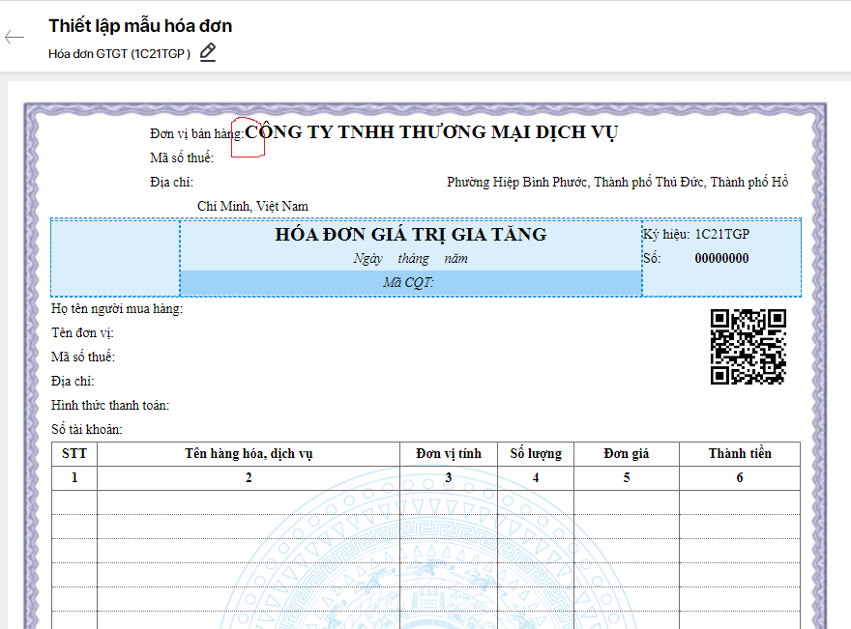Click the seller's 'Địa chỉ:' label beside the Hiệp Bình Phước address
This screenshot has width=851, height=629.
pyautogui.click(x=171, y=182)
